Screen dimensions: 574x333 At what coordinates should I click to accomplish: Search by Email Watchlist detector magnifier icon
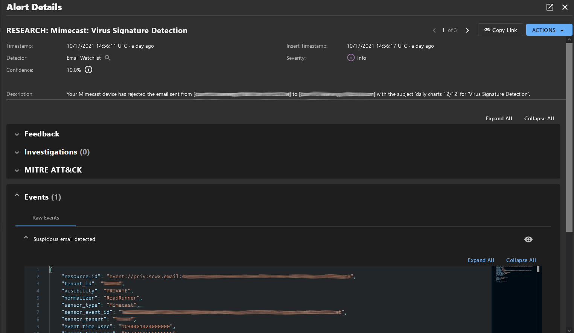pyautogui.click(x=108, y=58)
